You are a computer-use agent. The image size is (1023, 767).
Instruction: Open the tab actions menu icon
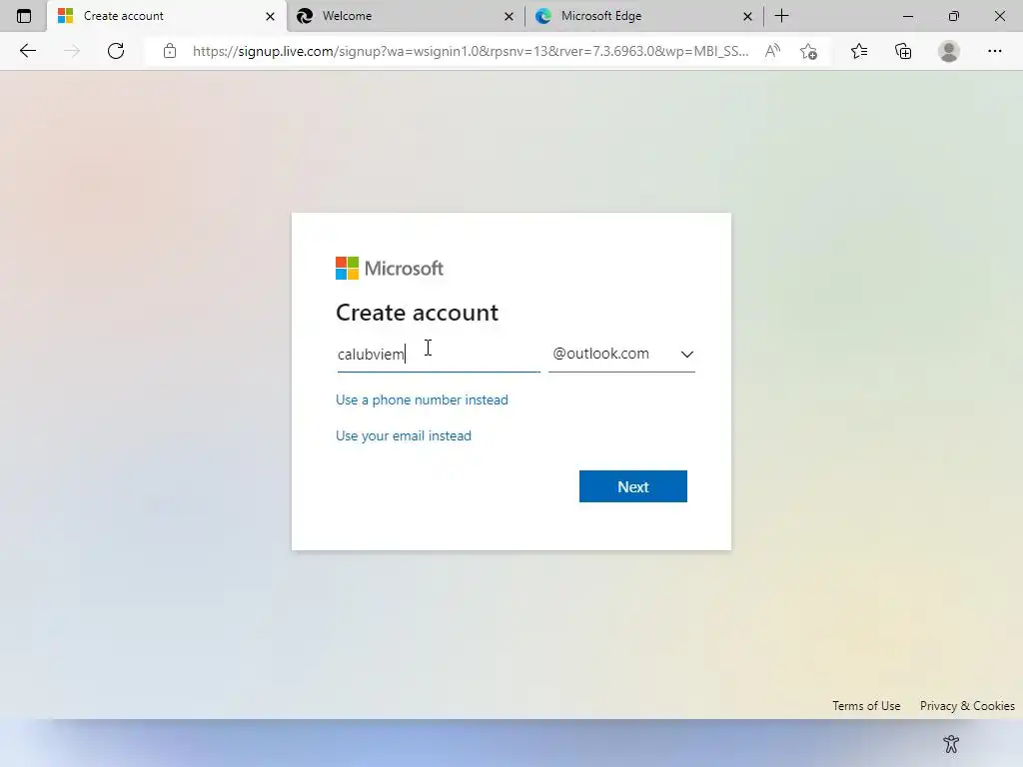point(24,16)
